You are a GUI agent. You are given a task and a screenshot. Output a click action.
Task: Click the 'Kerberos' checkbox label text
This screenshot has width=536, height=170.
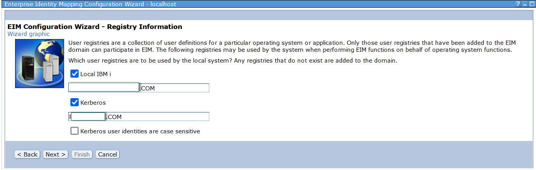[x=93, y=103]
